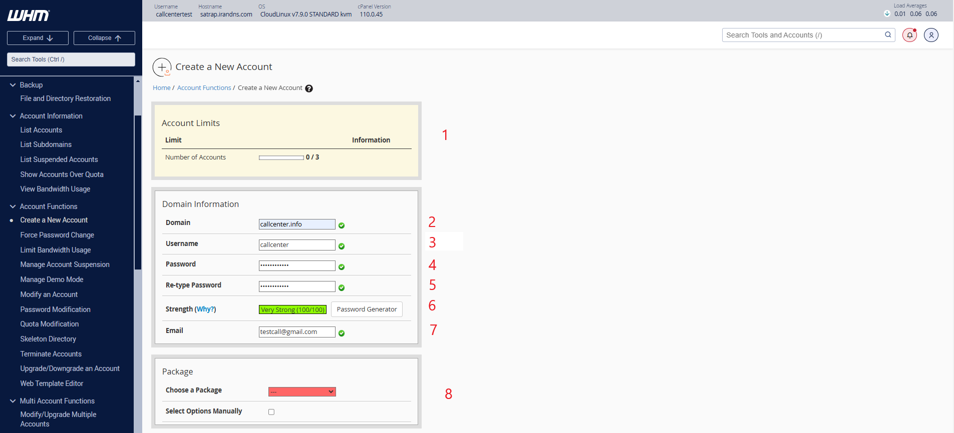Viewport: 954px width, 433px height.
Task: Open the notifications bell icon
Action: tap(909, 35)
